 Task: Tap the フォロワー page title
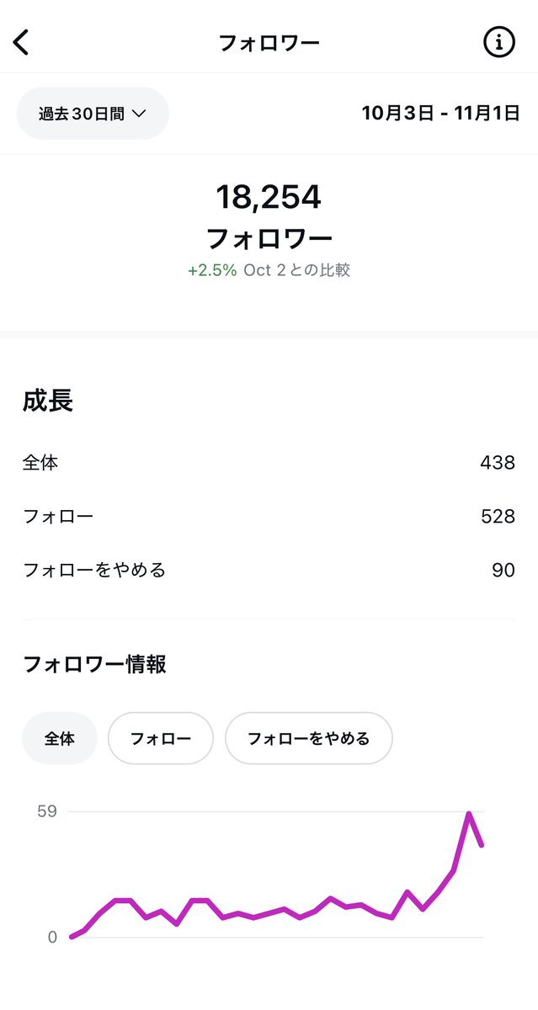(x=269, y=43)
